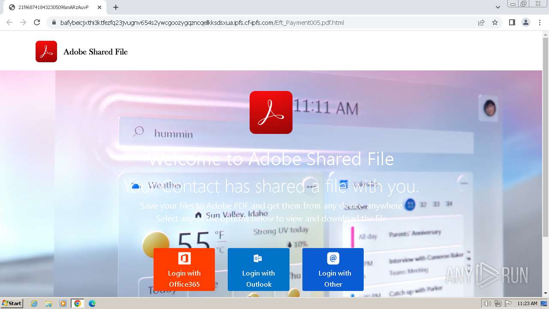Open Windows Start menu
Viewport: 549px width, 309px height.
(12, 303)
